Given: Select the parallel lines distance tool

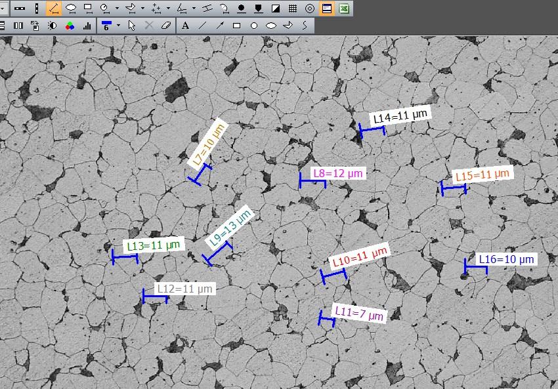Looking at the screenshot, I should point(207,8).
